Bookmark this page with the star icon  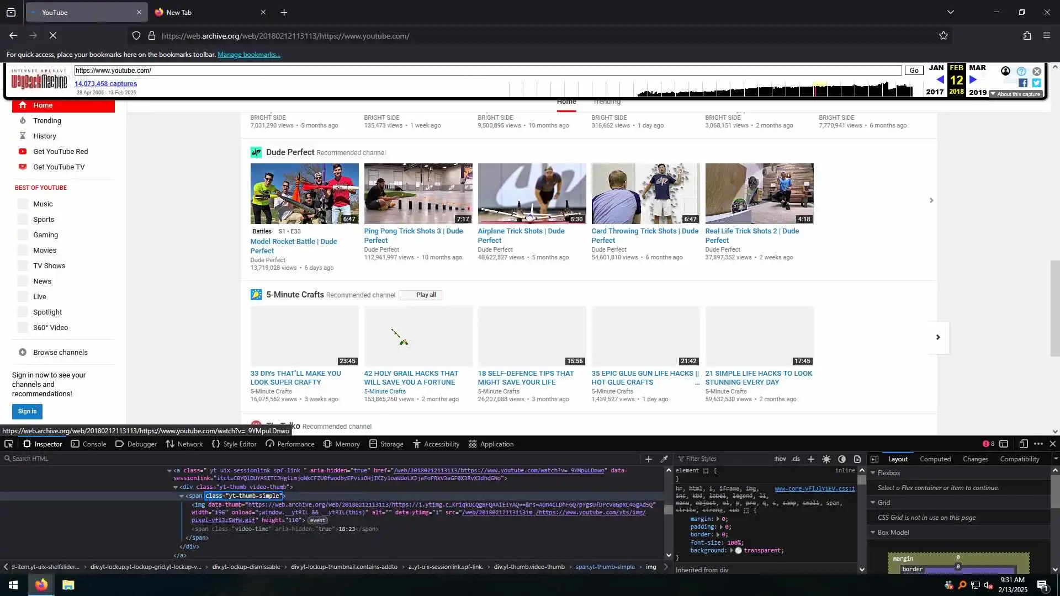tap(943, 36)
